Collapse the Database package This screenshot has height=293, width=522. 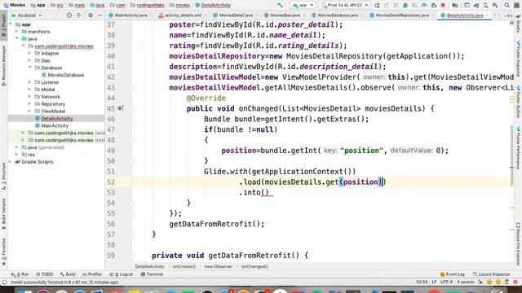[29, 68]
